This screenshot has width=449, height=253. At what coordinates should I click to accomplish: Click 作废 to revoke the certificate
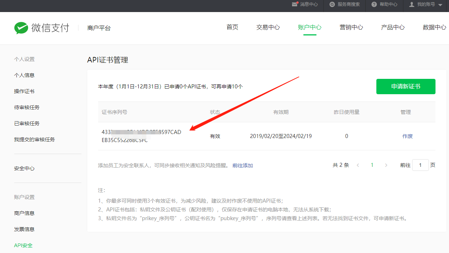[x=407, y=136]
